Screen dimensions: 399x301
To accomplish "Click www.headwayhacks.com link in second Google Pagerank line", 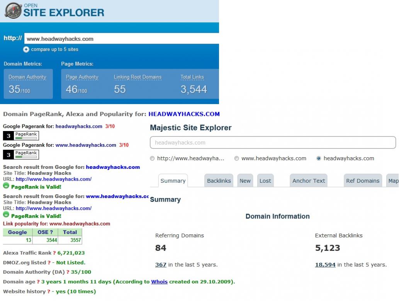I will click(x=86, y=145).
